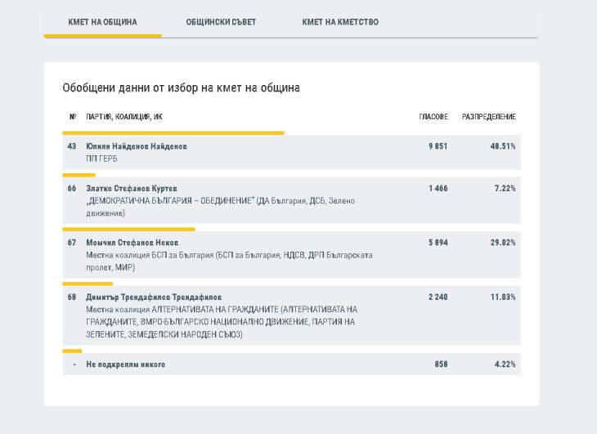
Task: Click the Не подкрепям никого row label
Action: tap(126, 365)
